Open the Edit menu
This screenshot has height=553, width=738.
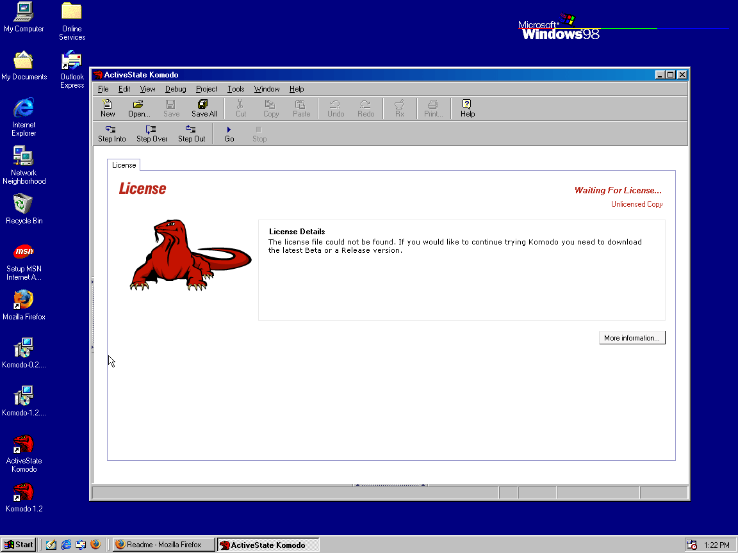pos(124,89)
